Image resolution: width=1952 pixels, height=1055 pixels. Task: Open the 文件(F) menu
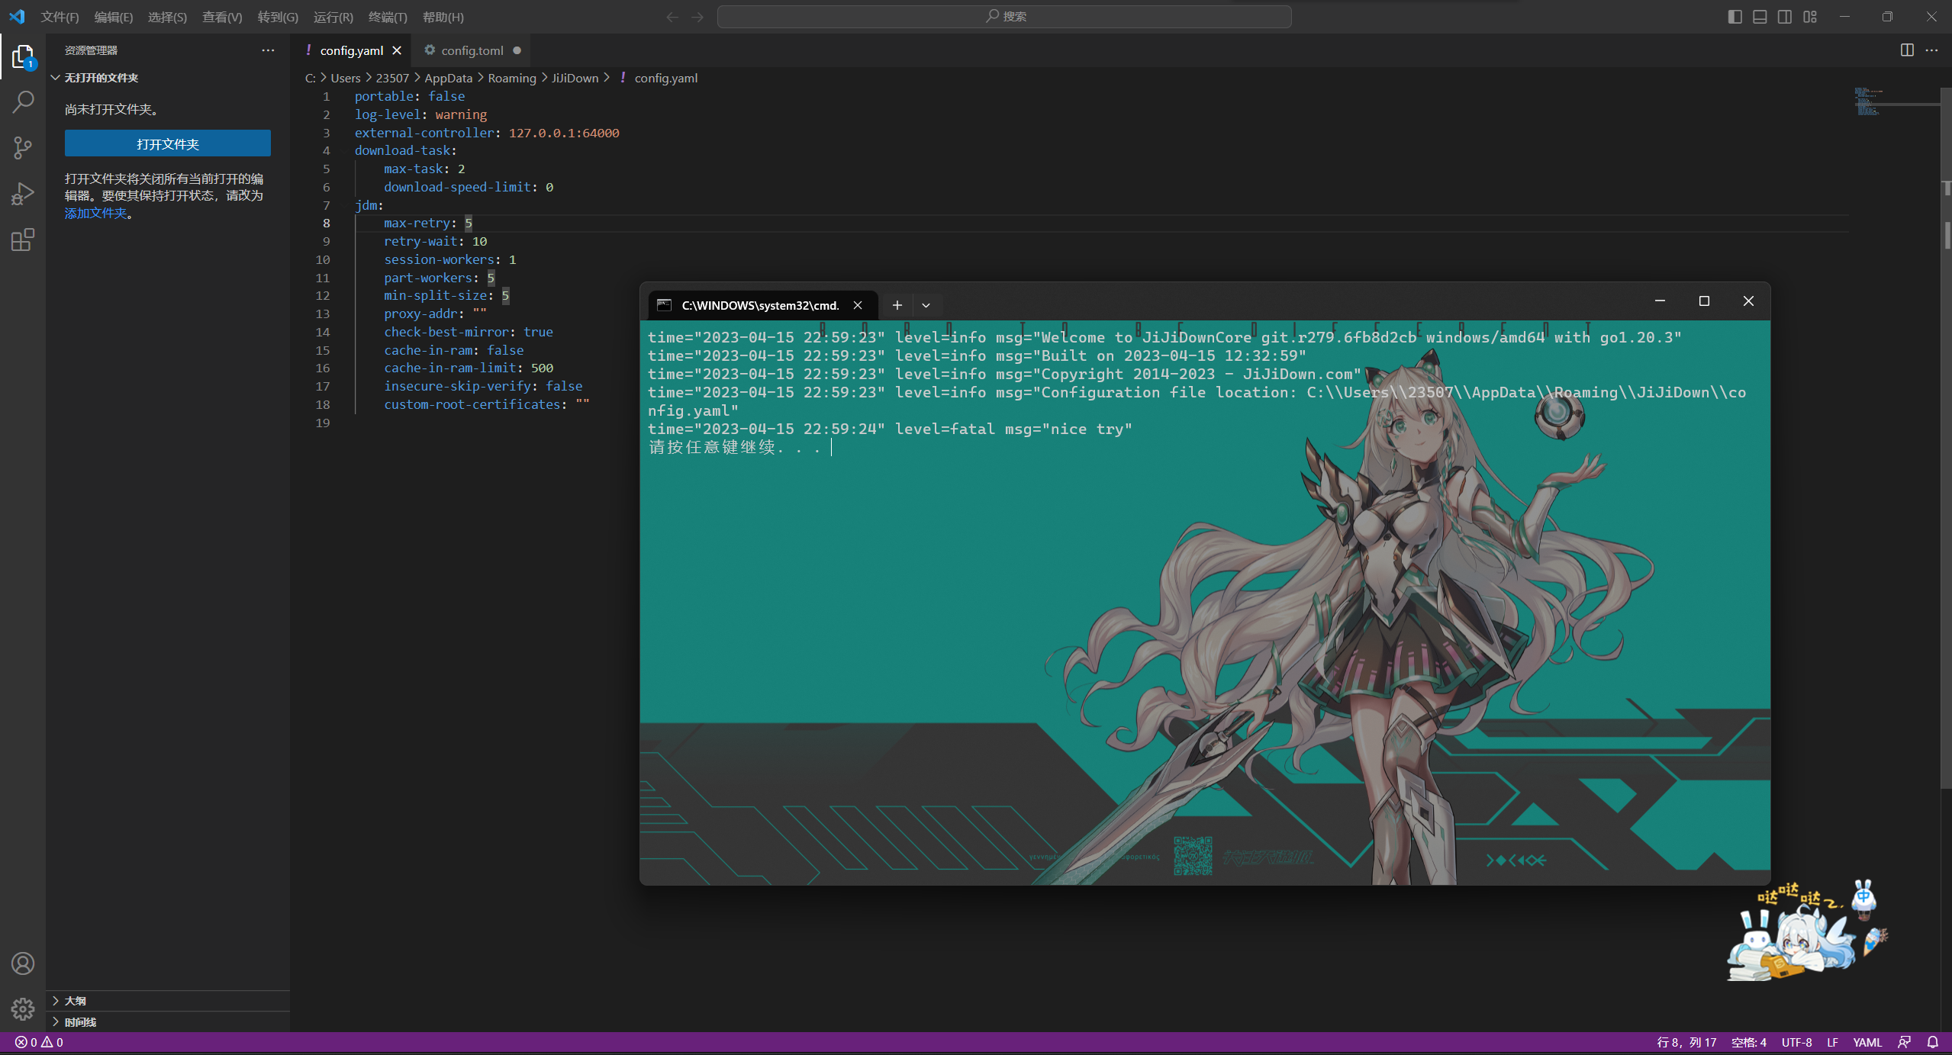point(60,17)
